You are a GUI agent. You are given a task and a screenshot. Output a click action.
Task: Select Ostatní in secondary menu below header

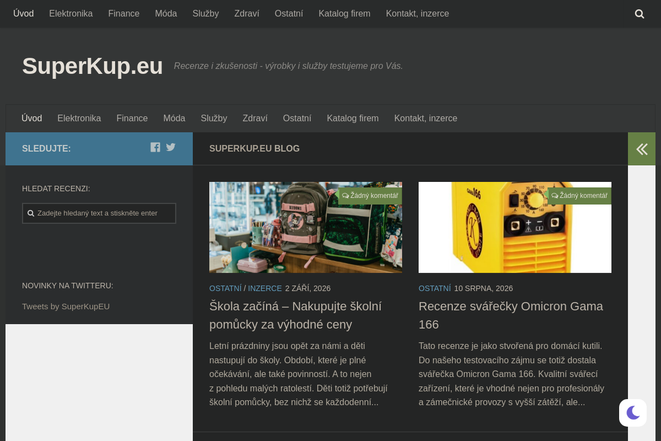tap(297, 119)
